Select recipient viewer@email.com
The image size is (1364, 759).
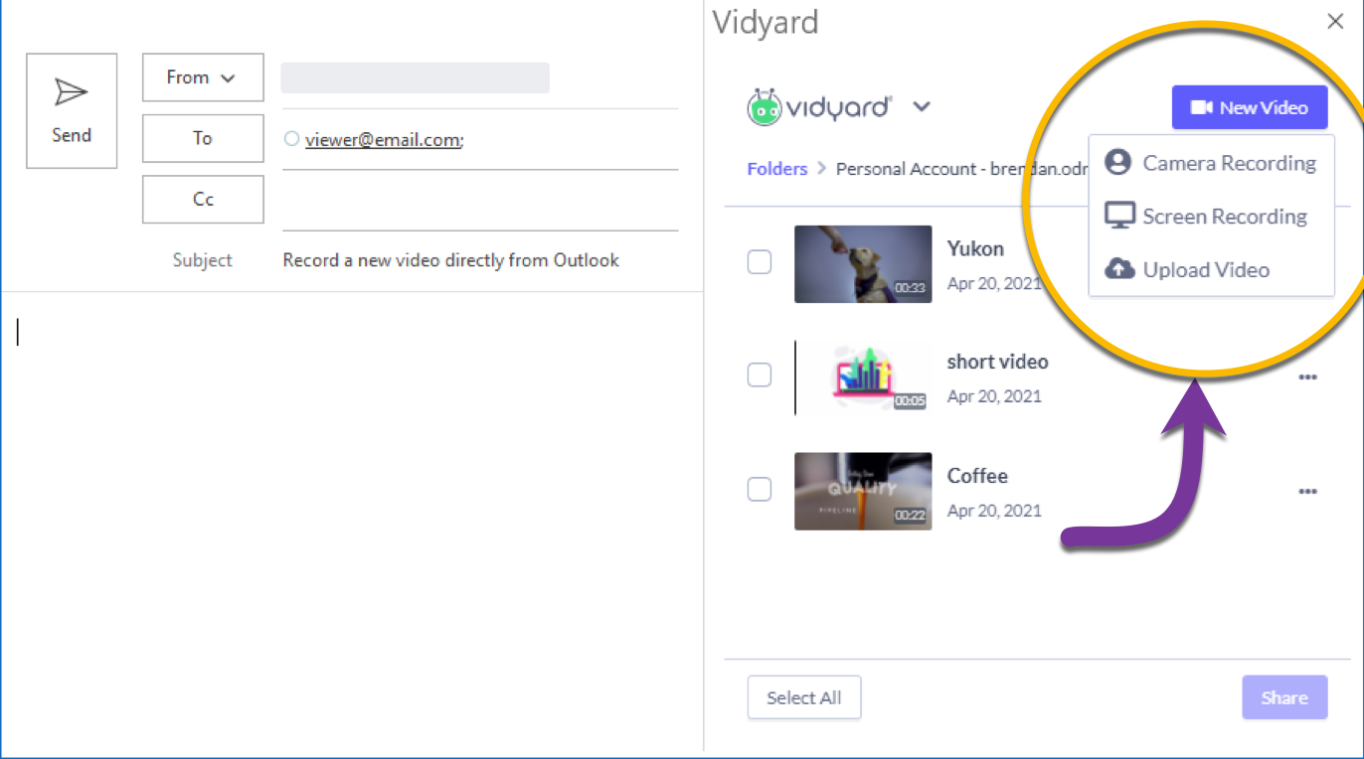pyautogui.click(x=383, y=139)
